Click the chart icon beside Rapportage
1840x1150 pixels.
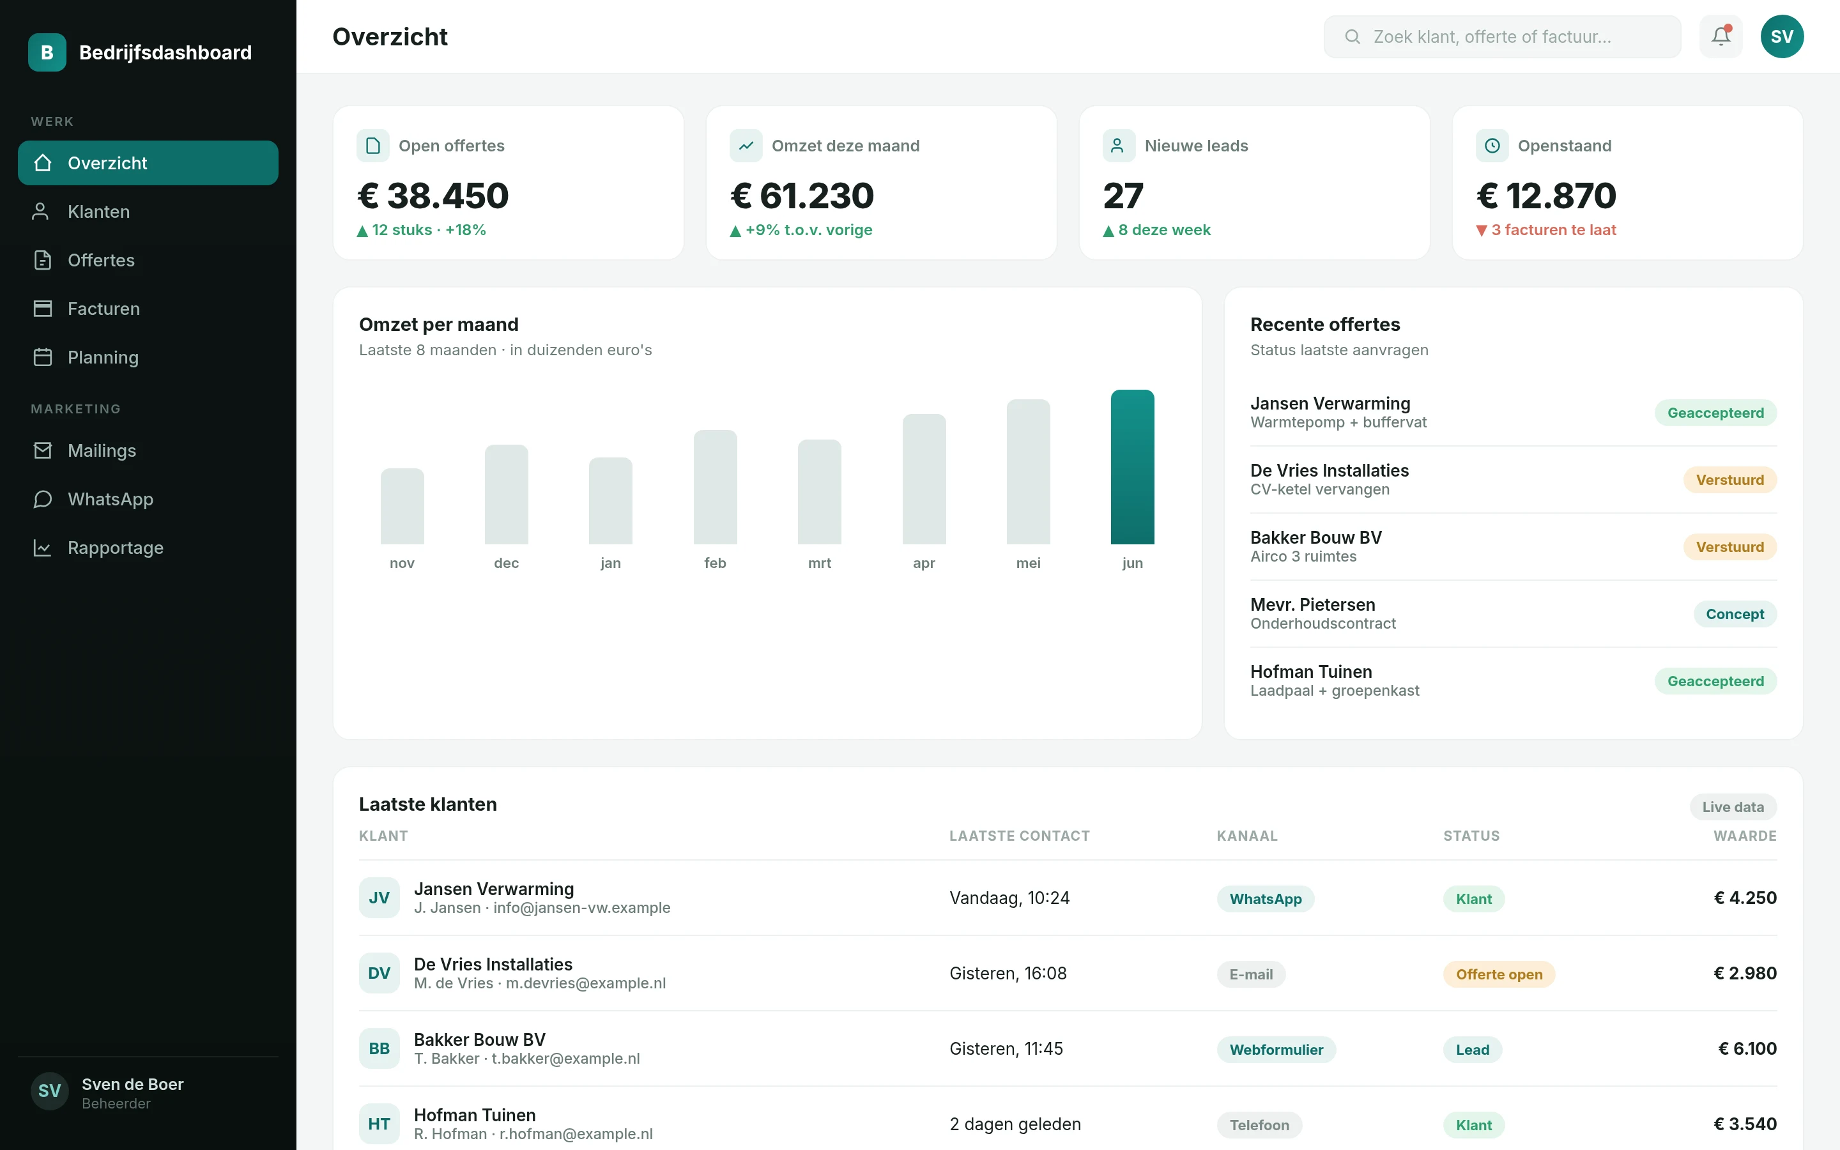43,548
